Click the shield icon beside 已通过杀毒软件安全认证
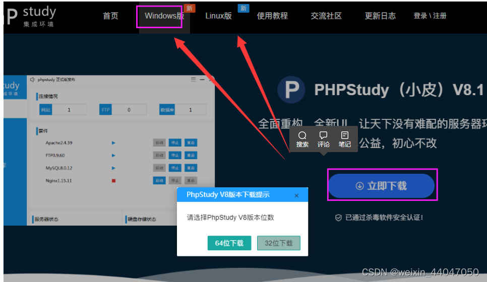The width and height of the screenshot is (487, 282). (x=339, y=218)
